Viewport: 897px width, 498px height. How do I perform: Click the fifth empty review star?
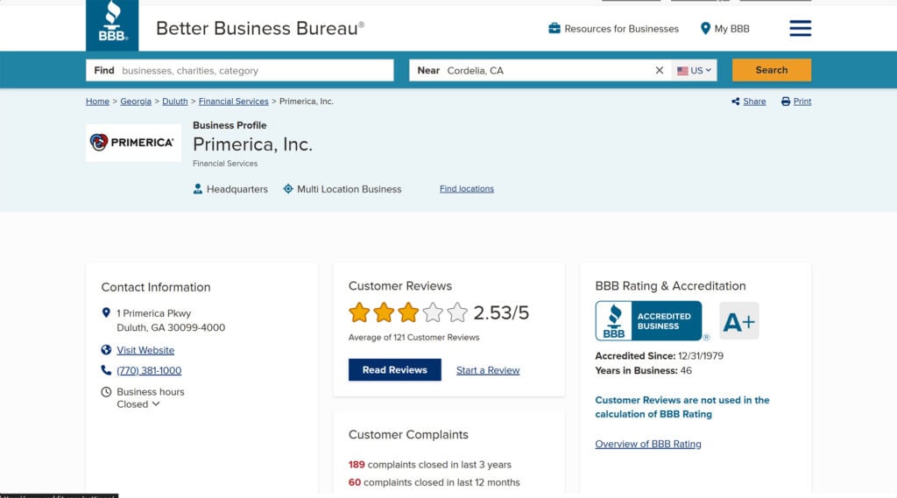coord(457,312)
